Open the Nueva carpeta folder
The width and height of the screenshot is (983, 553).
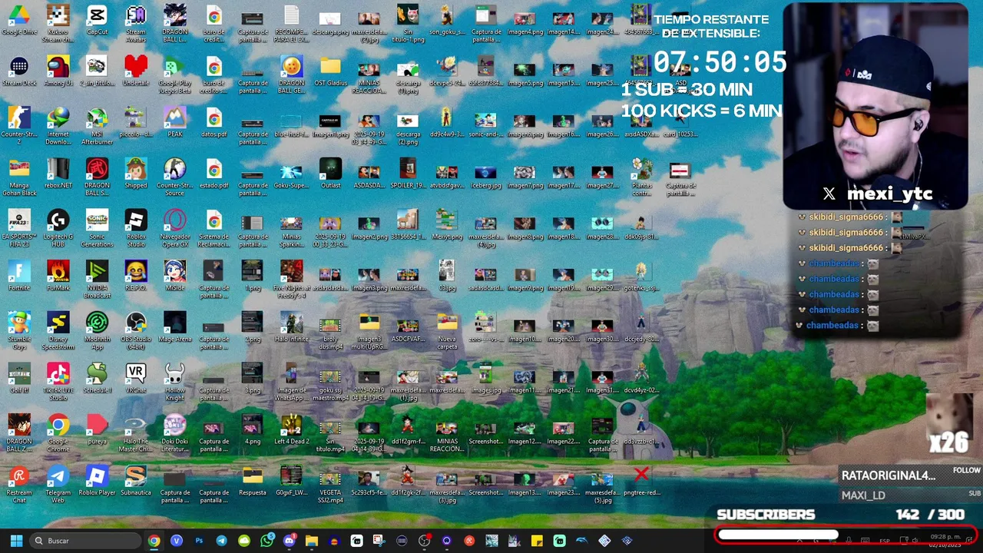pos(447,329)
